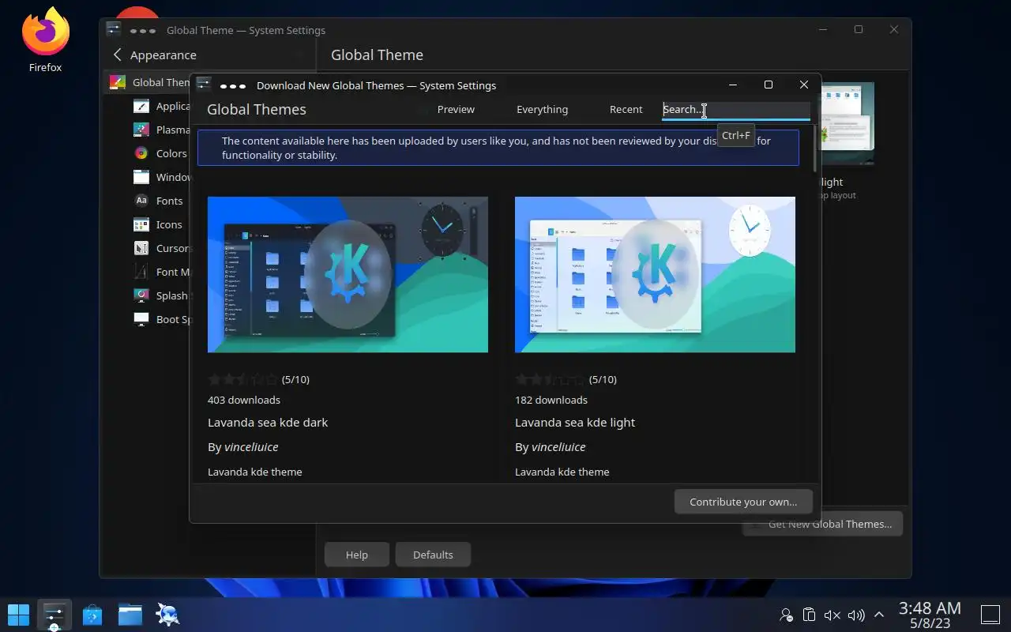Click author vinceliuice under the dark theme

tap(251, 447)
